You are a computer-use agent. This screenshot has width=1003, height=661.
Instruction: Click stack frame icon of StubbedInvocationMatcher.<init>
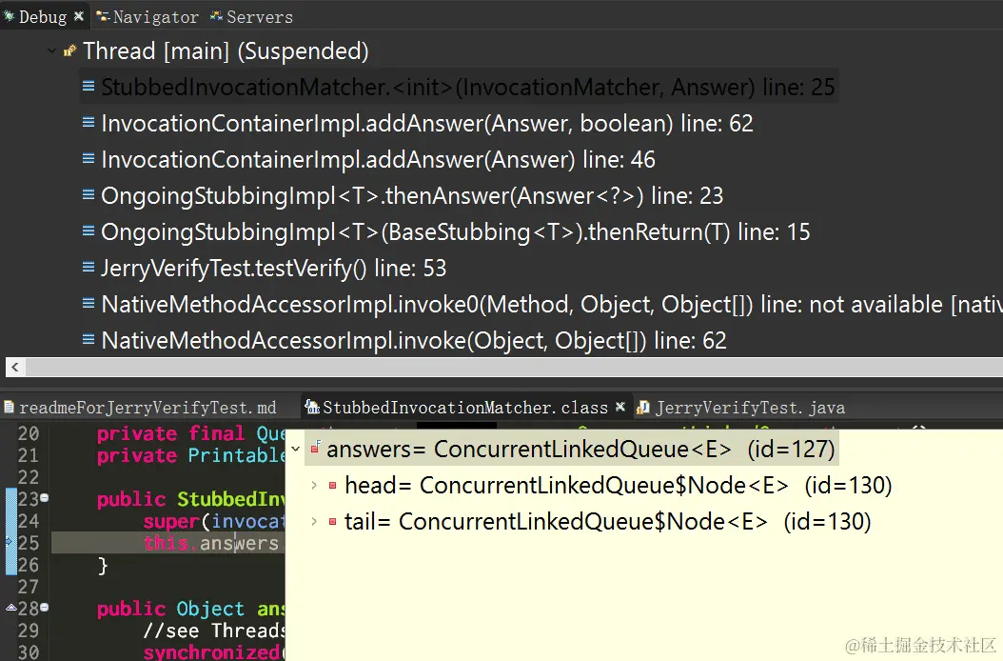point(88,85)
